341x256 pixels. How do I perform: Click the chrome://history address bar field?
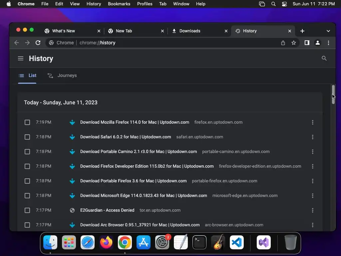[172, 43]
